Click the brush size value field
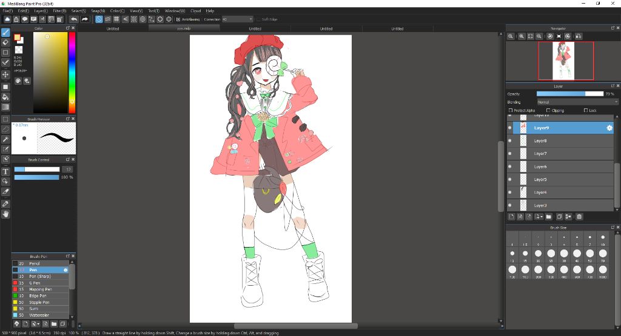The height and width of the screenshot is (336, 621). [x=68, y=169]
